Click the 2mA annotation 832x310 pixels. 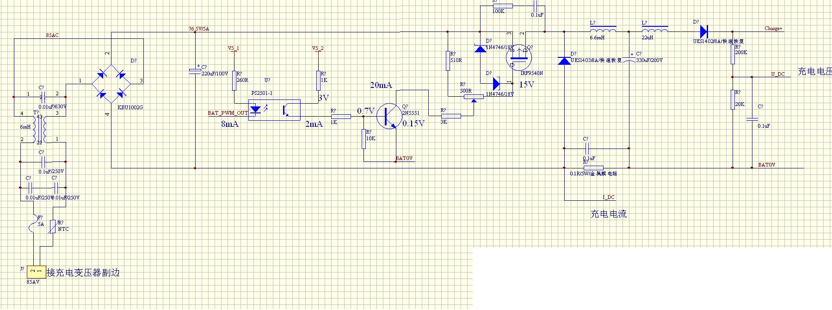314,124
